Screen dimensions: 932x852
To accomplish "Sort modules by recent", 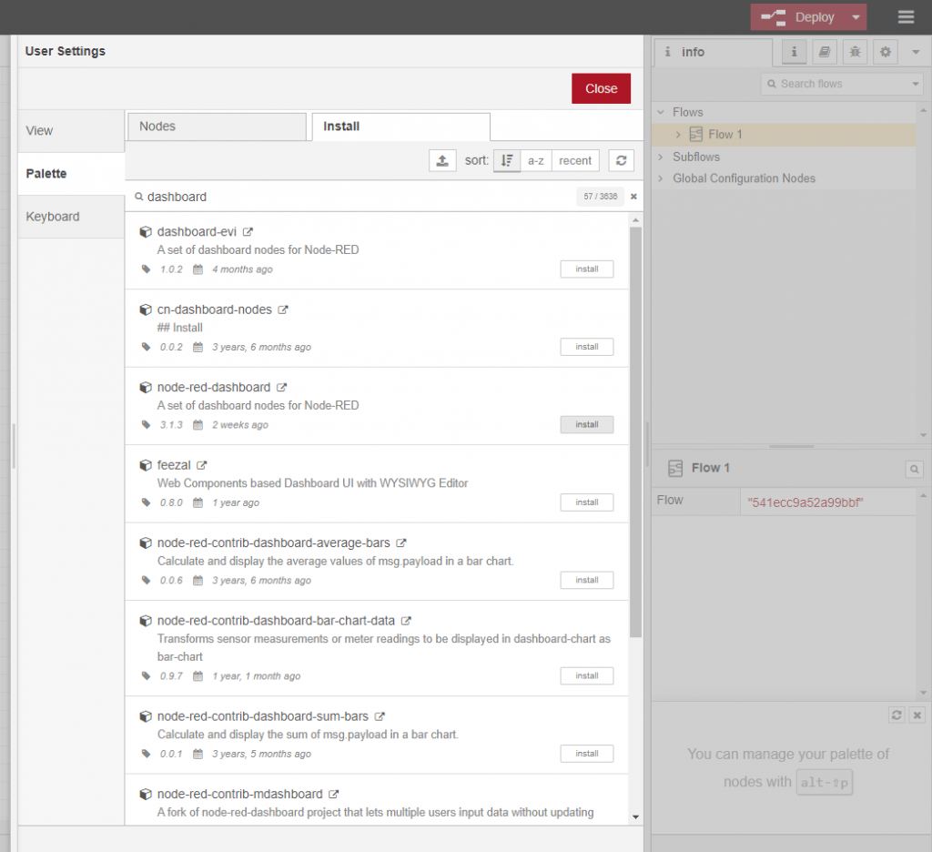I will coord(575,160).
